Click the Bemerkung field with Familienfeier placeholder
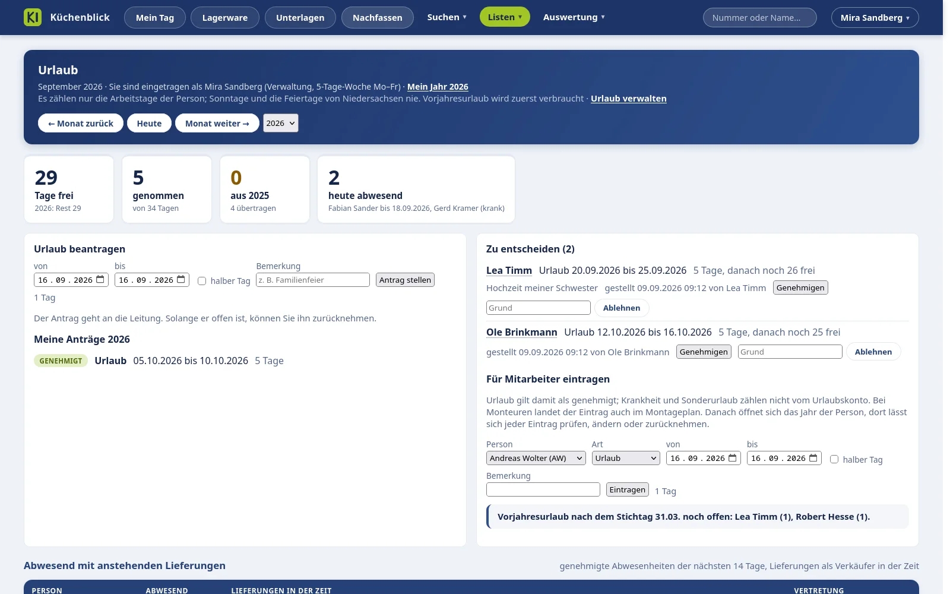The height and width of the screenshot is (594, 950). (x=313, y=280)
